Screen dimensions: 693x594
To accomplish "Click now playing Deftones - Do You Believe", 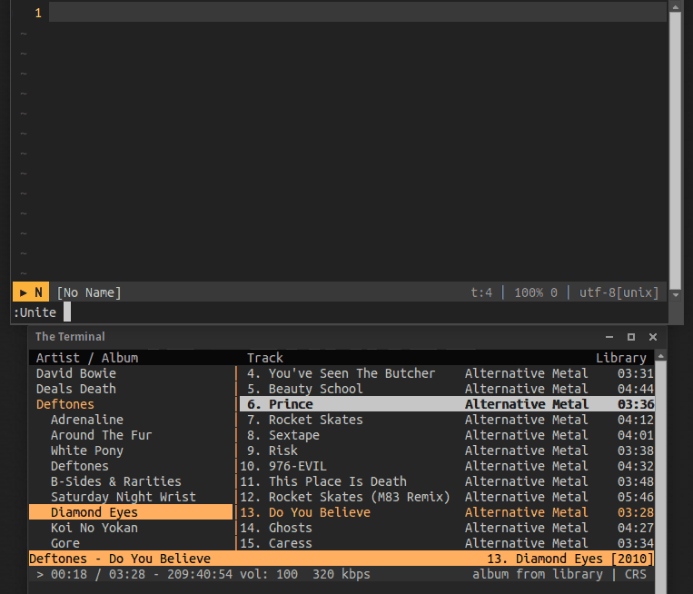I will [x=120, y=559].
